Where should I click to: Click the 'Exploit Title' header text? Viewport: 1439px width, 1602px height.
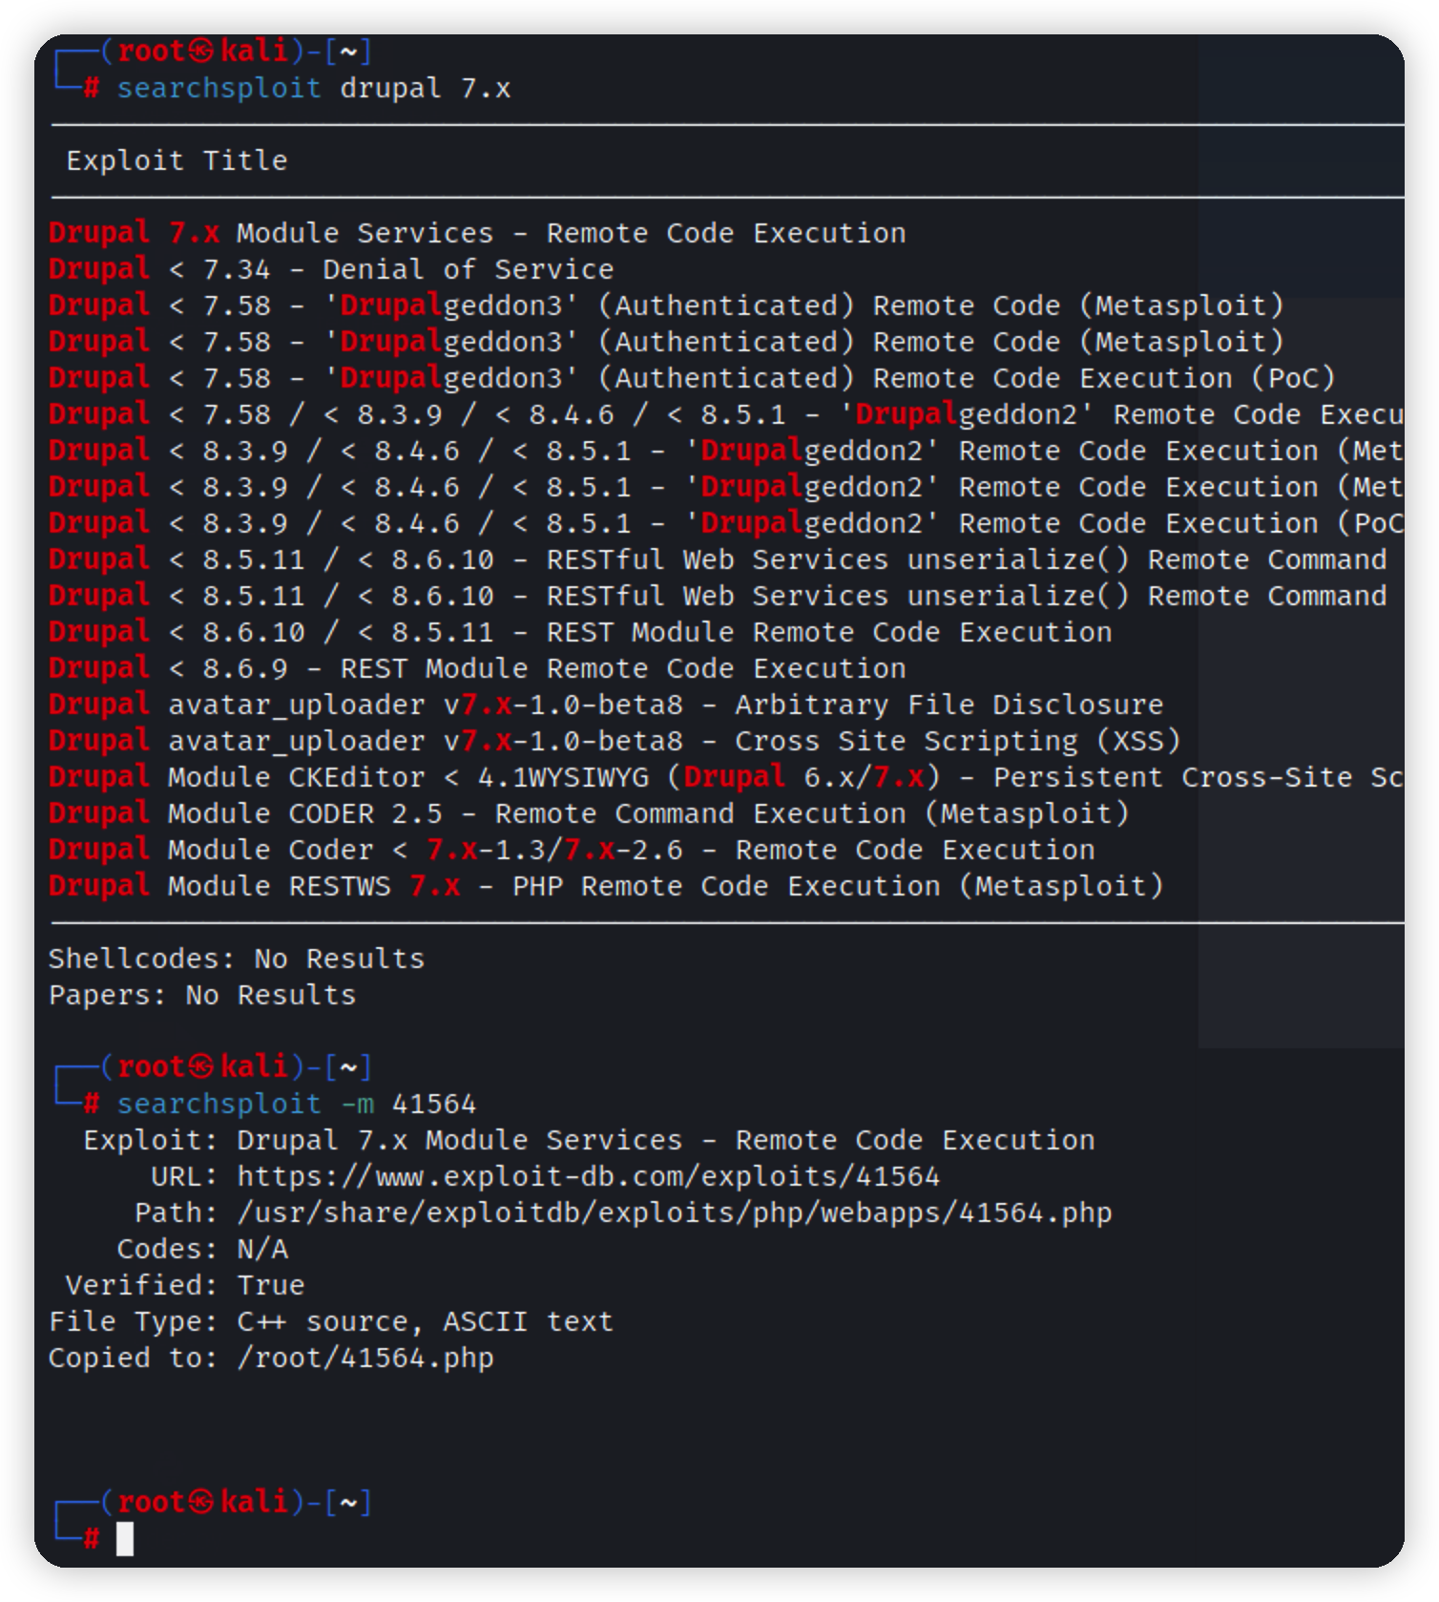tap(177, 160)
